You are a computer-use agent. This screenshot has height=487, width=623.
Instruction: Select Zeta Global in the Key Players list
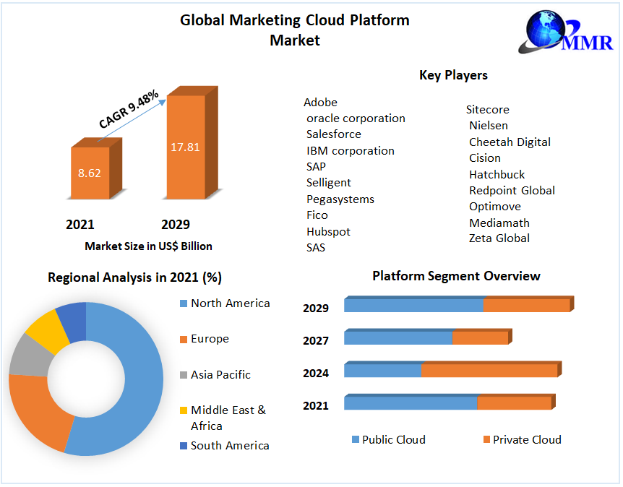499,238
